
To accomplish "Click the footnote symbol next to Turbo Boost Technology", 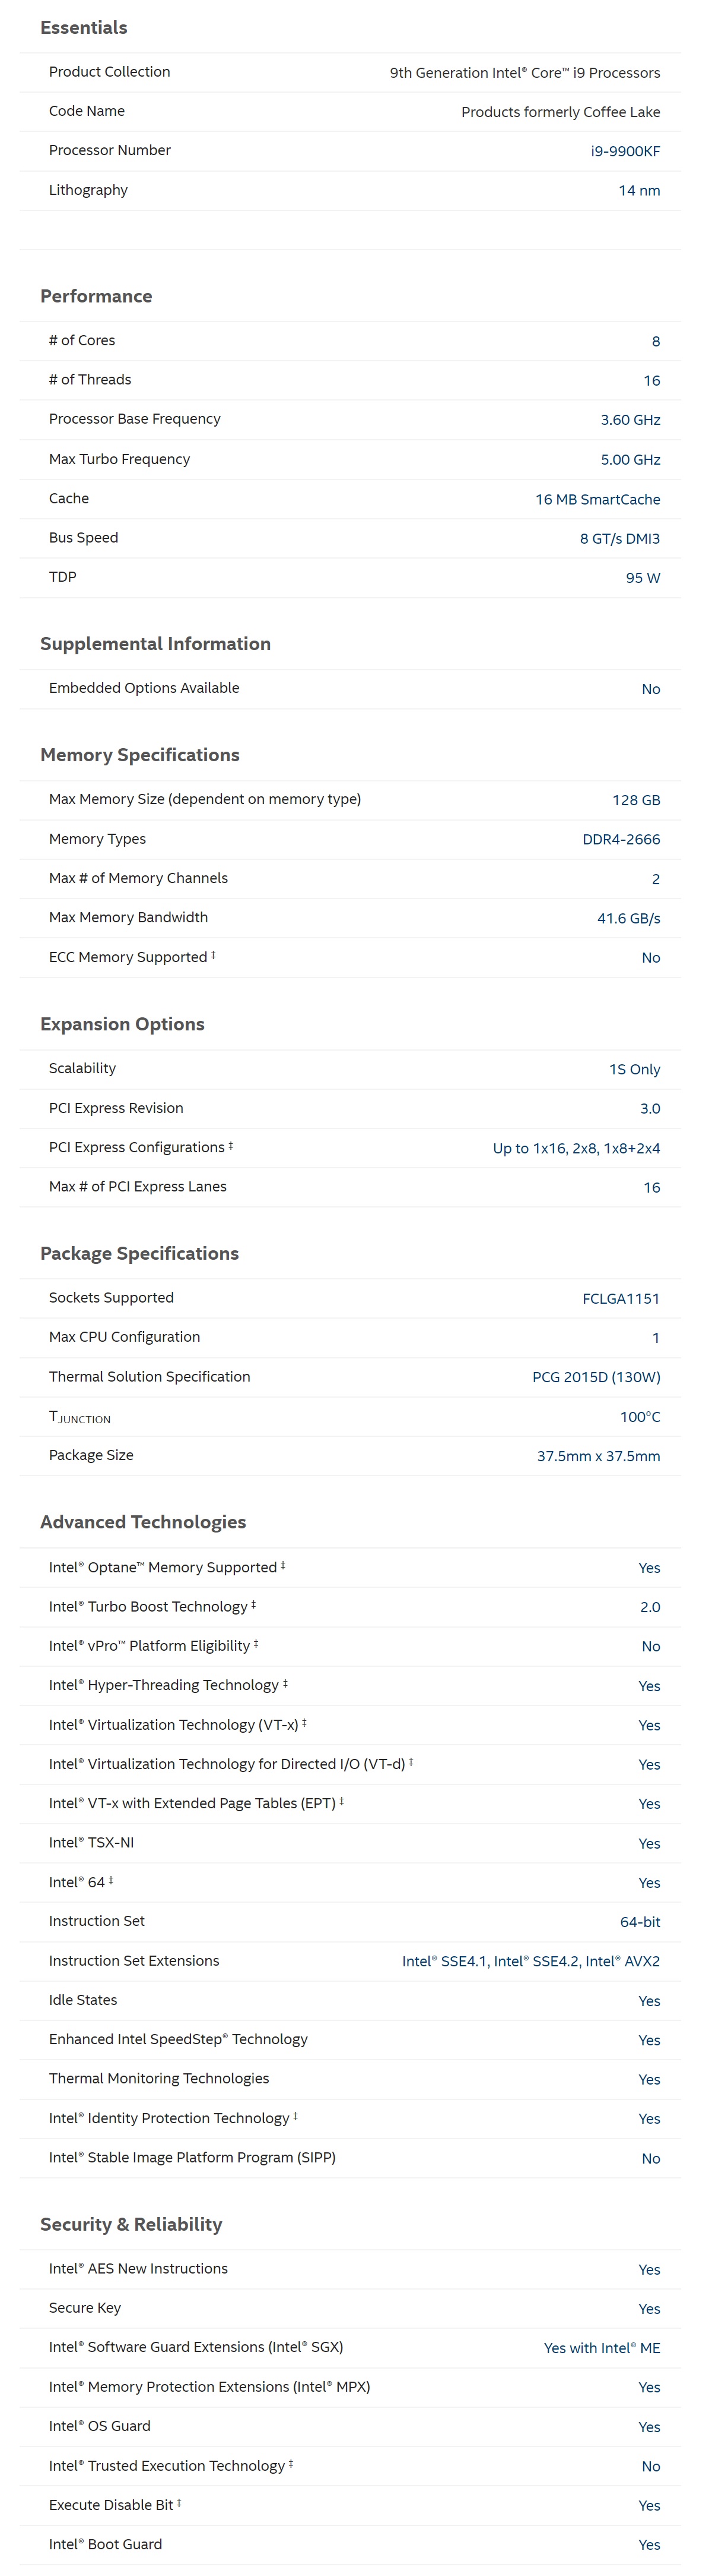I will click(x=253, y=1604).
